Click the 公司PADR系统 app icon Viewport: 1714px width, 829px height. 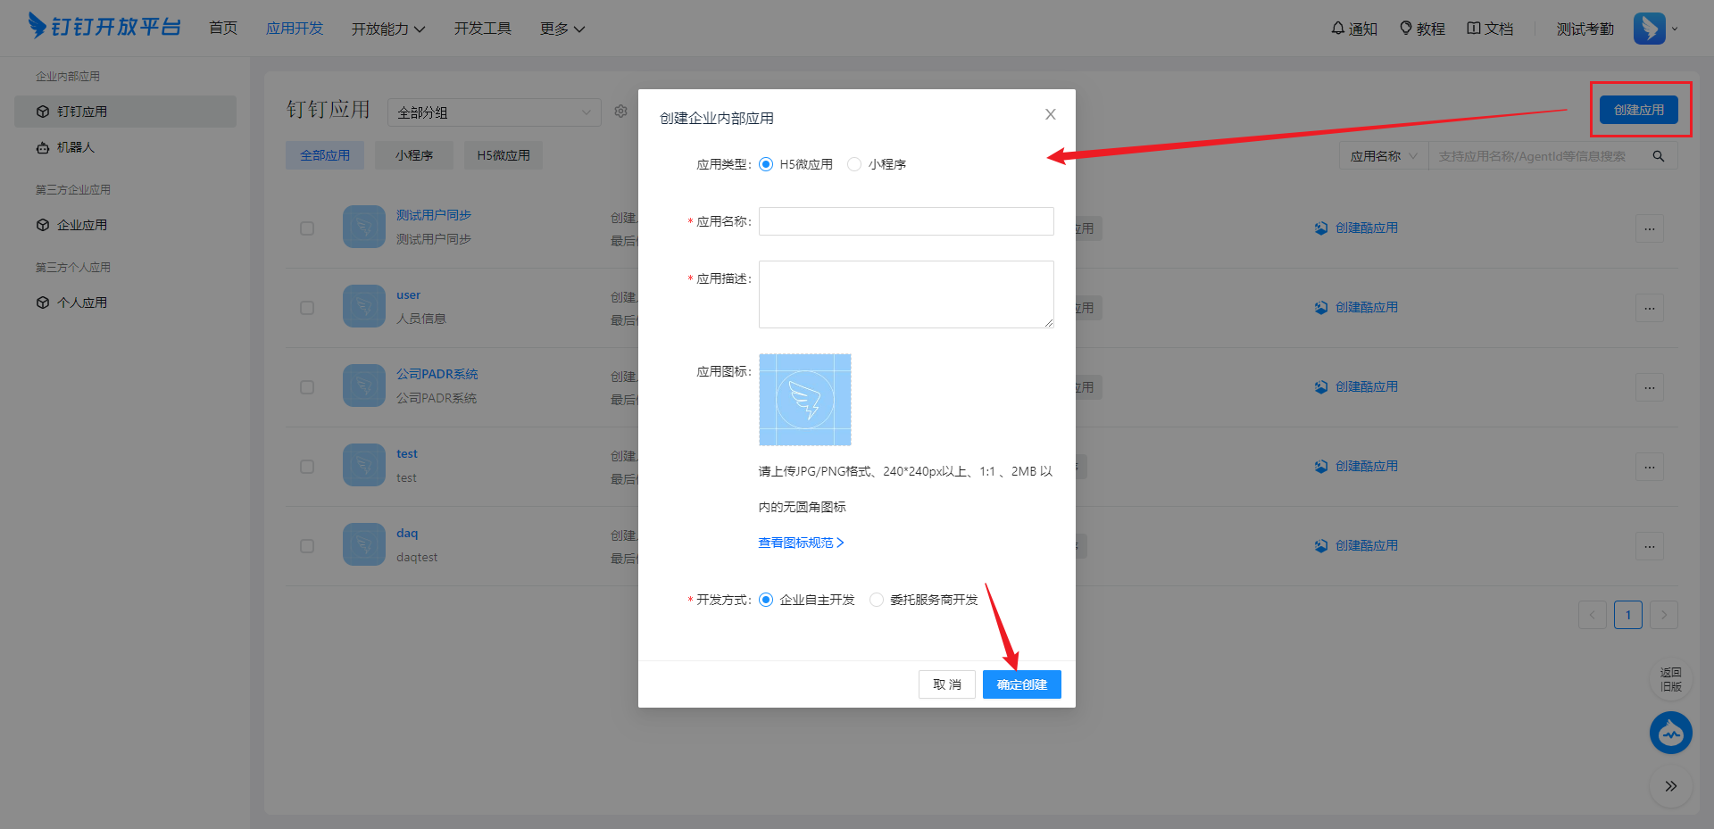(364, 385)
